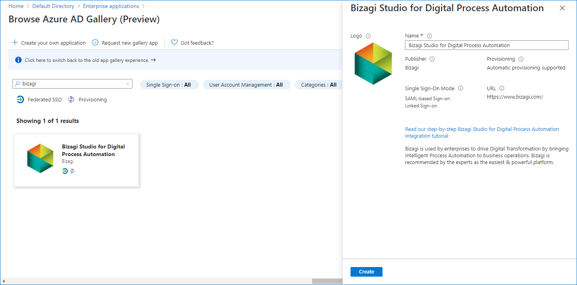The image size is (577, 285).
Task: Click the plus icon for Create your own application
Action: point(15,43)
